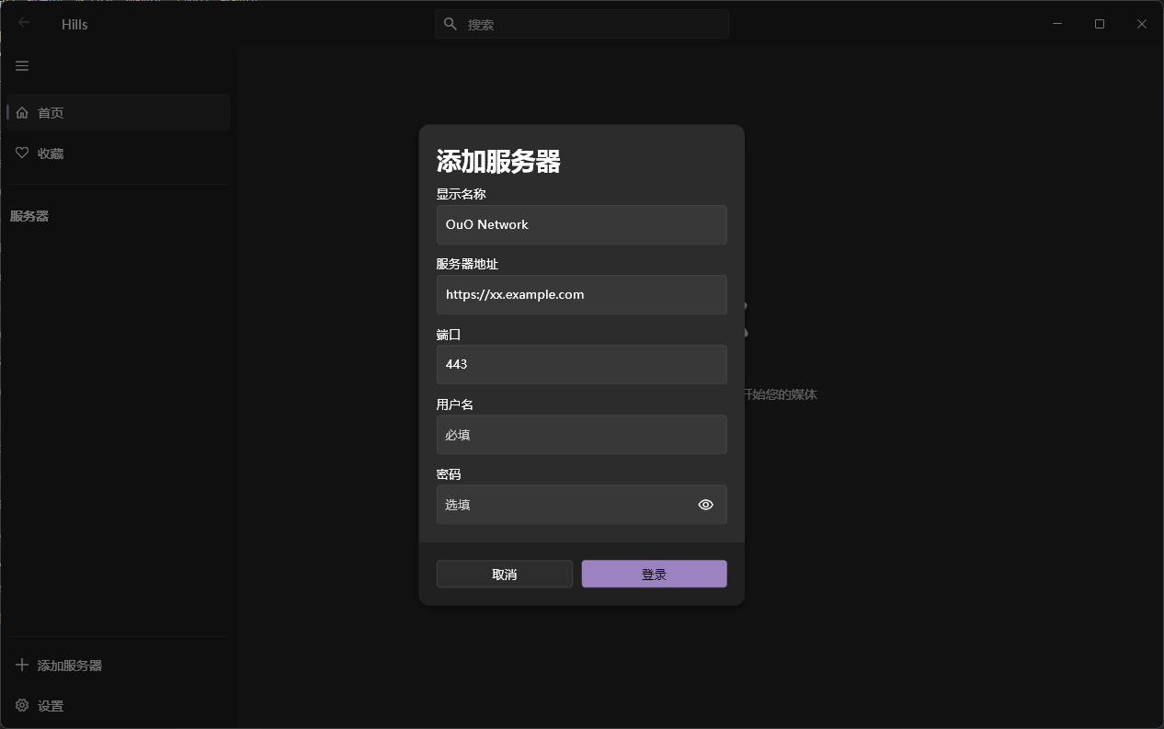This screenshot has height=729, width=1164.
Task: Click the heart icon for 收藏
Action: [22, 153]
